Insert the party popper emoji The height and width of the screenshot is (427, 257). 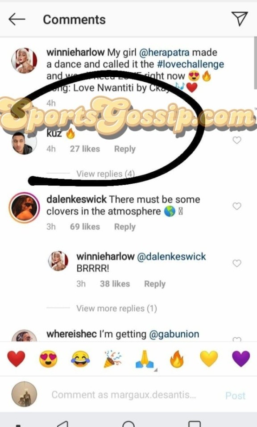tap(112, 359)
